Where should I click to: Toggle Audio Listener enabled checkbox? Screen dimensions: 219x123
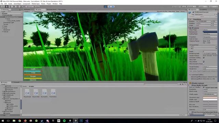point(192,83)
